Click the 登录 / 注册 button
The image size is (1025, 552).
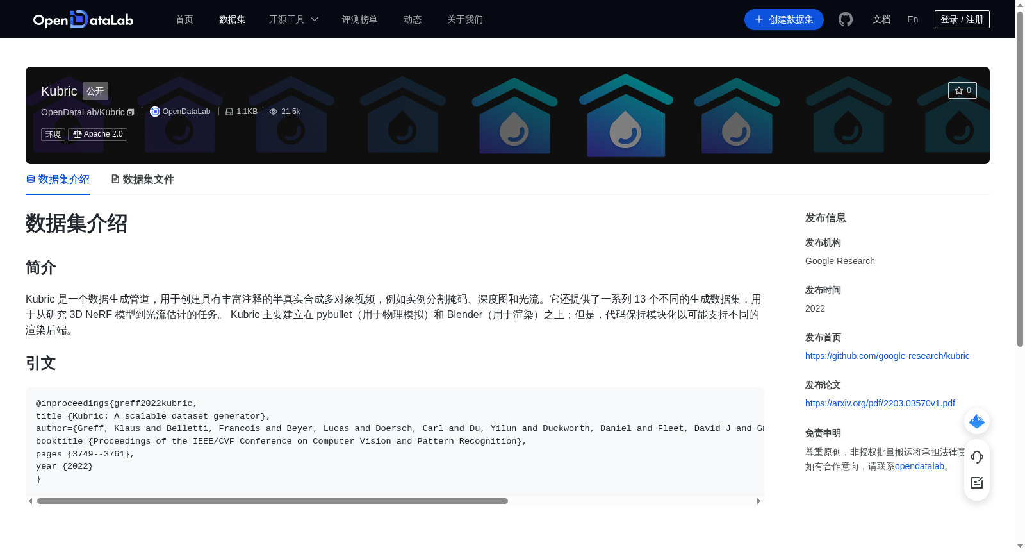point(962,19)
